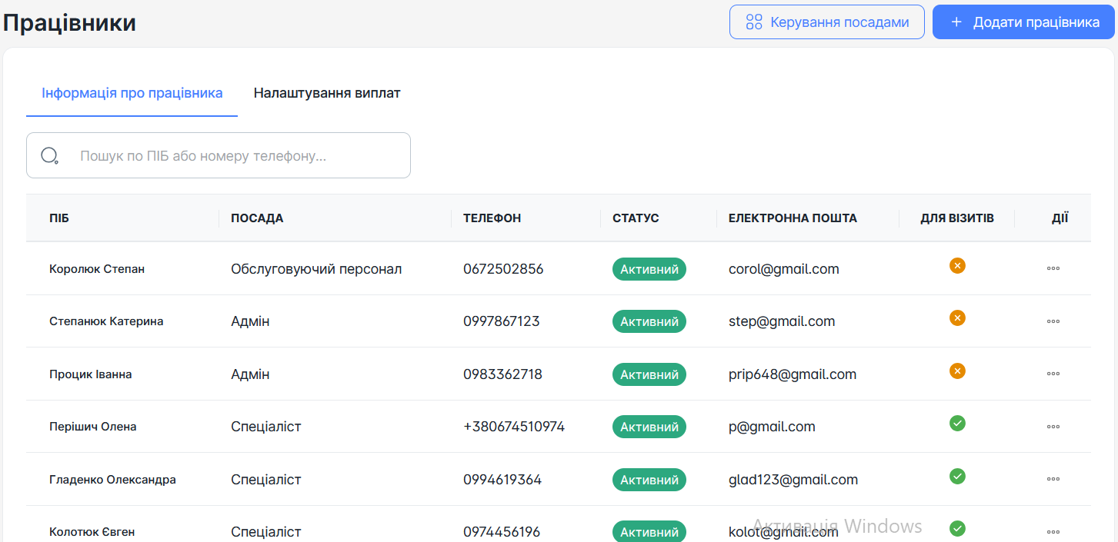Click the ПІБ column header
Screen dimensions: 1118x542
pyautogui.click(x=59, y=218)
